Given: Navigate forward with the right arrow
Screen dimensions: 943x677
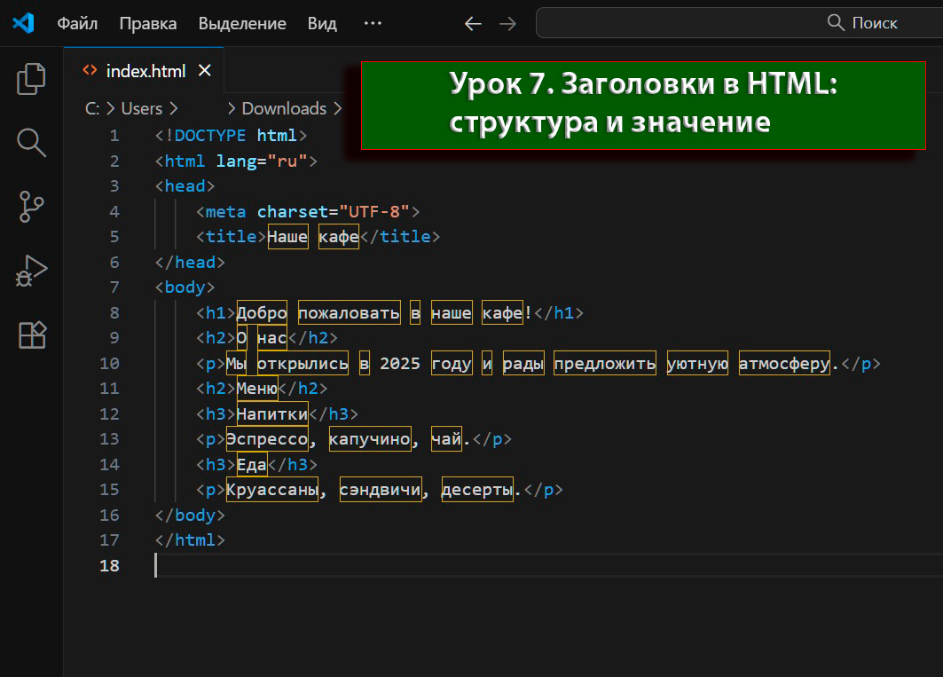Looking at the screenshot, I should tap(507, 24).
